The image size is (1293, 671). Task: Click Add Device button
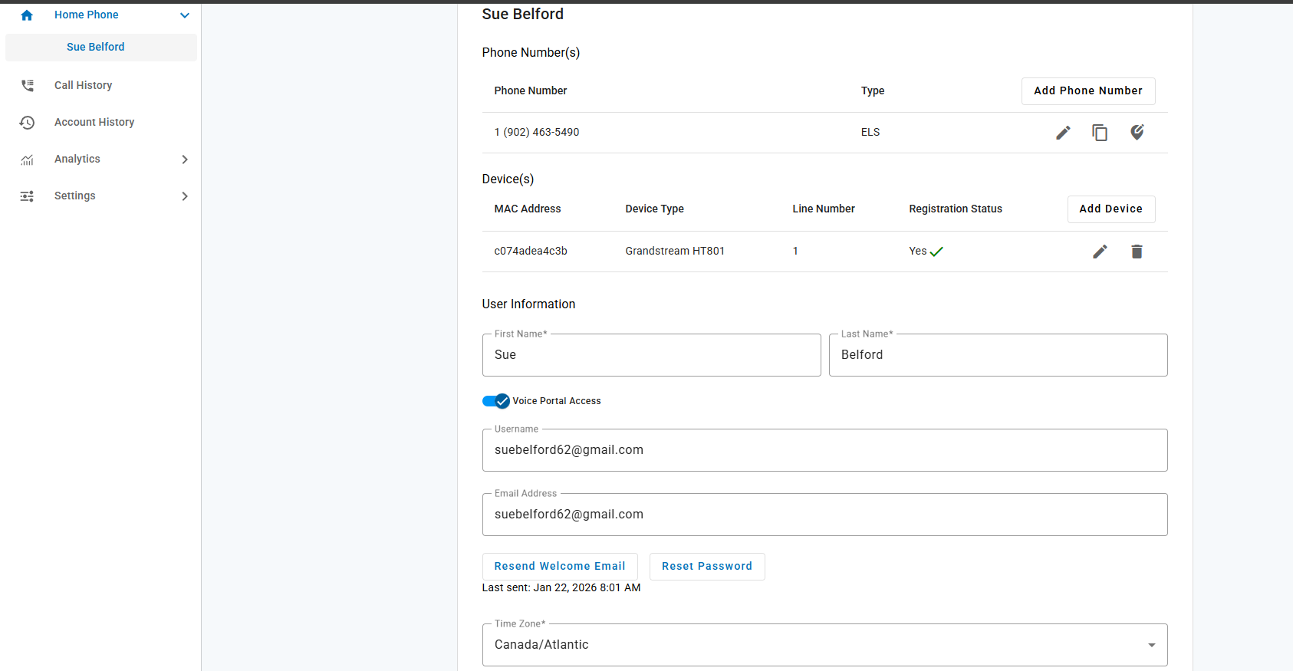coord(1111,209)
